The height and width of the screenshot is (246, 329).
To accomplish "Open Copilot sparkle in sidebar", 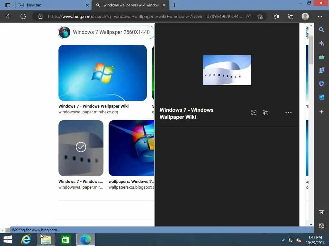I will pos(321,43).
